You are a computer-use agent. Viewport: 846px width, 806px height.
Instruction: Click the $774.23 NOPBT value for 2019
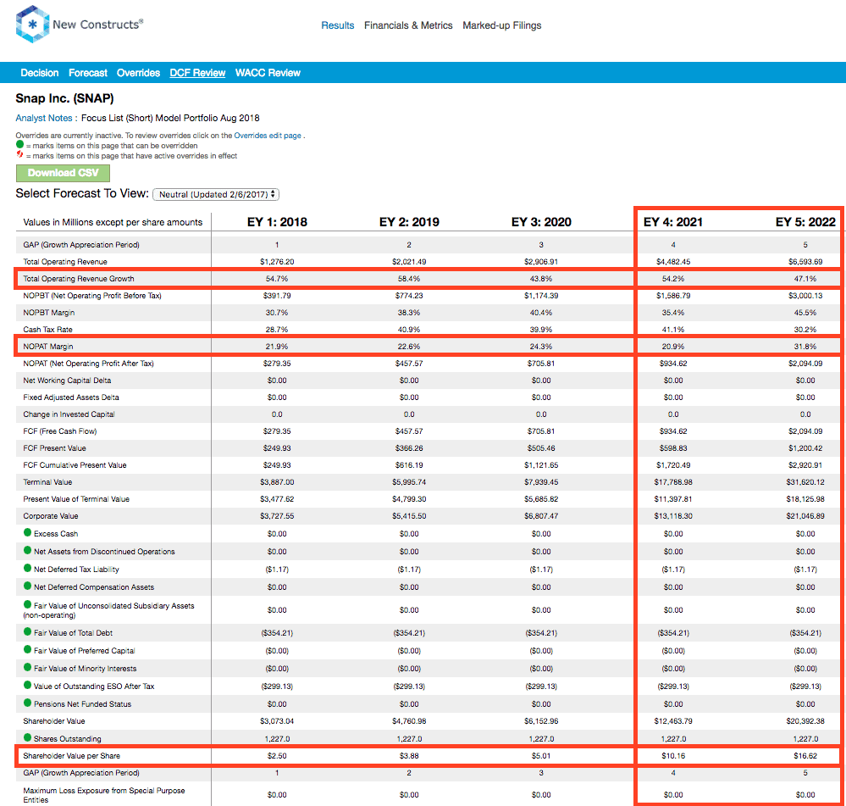click(409, 296)
